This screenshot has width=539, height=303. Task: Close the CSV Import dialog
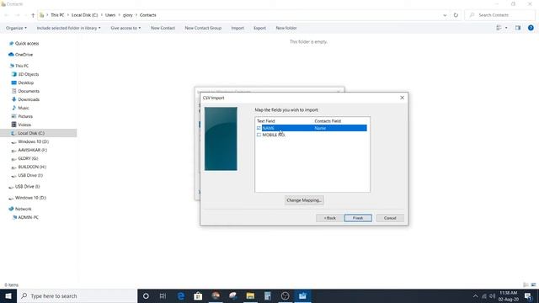click(x=402, y=98)
